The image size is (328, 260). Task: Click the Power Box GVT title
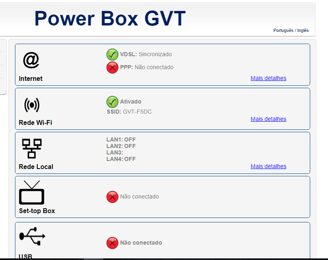[x=110, y=19]
